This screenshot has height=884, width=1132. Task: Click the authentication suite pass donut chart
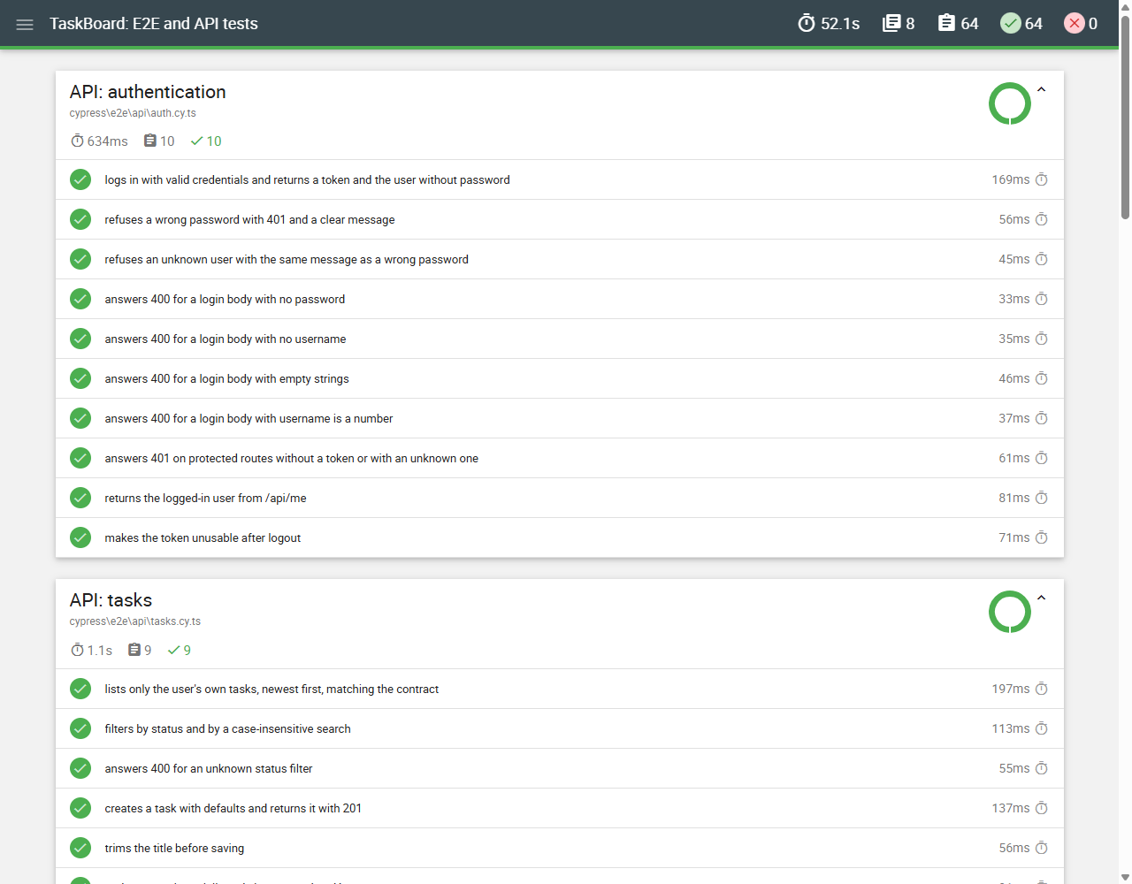click(x=1010, y=103)
